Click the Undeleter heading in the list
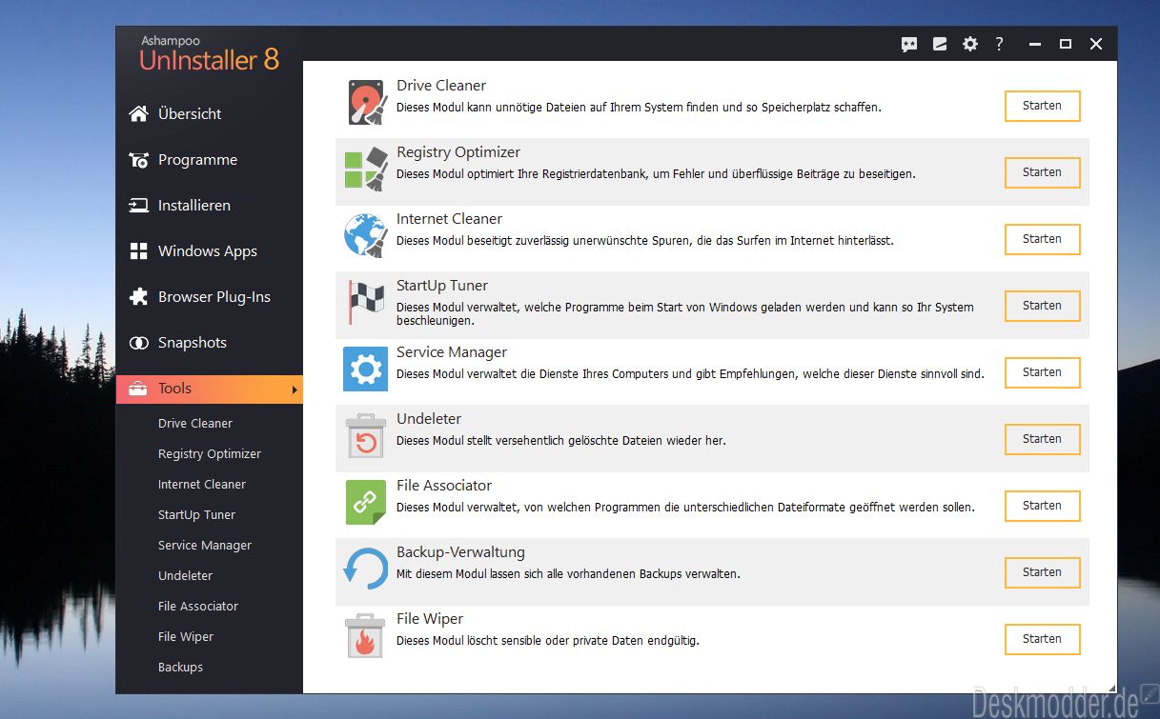The image size is (1160, 719). click(x=429, y=419)
